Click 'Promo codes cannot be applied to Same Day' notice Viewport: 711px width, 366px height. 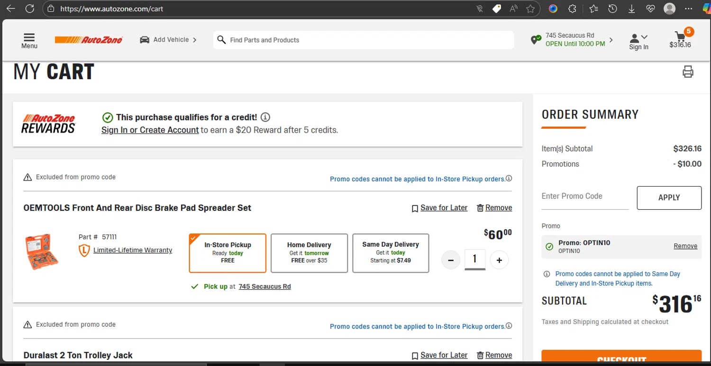(x=618, y=278)
